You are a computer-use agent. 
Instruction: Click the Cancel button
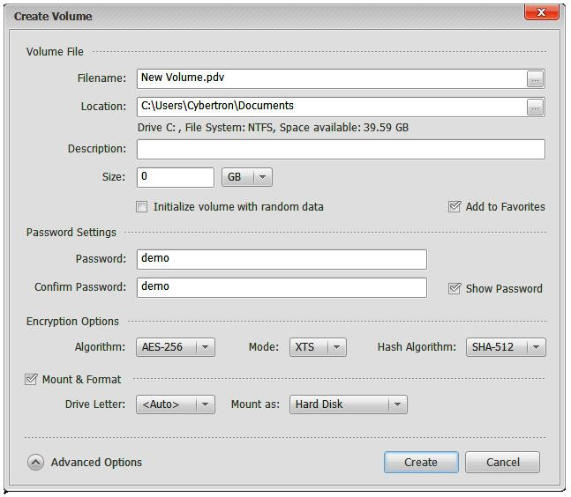click(x=502, y=463)
